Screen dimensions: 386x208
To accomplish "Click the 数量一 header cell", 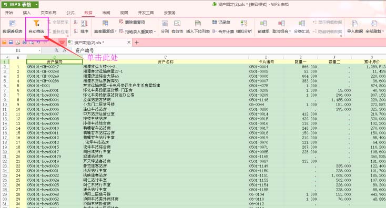I will pyautogui.click(x=301, y=61).
